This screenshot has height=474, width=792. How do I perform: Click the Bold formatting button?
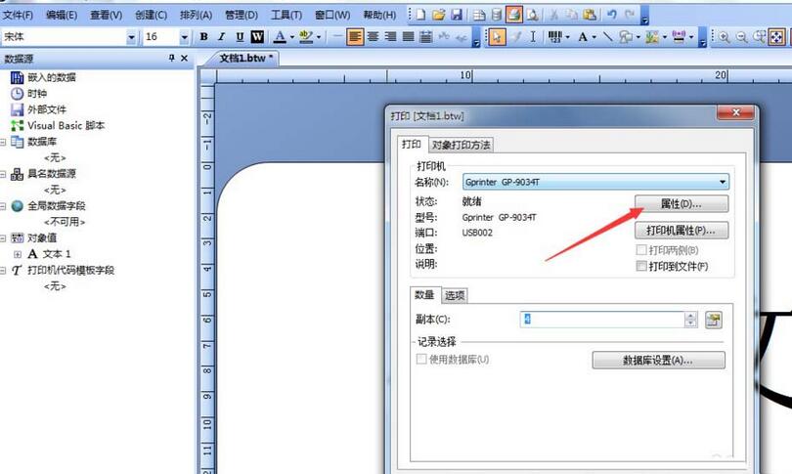203,37
